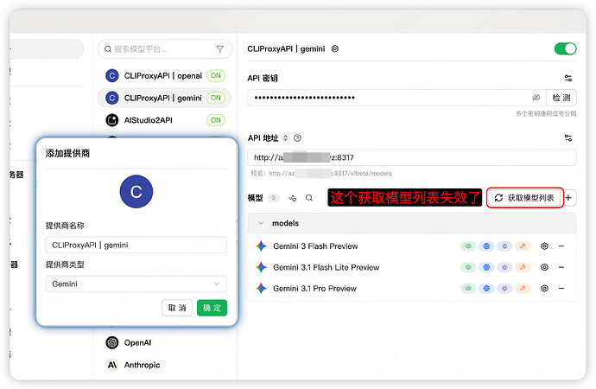Click 确定 to confirm provider
The width and height of the screenshot is (596, 389).
tap(212, 308)
